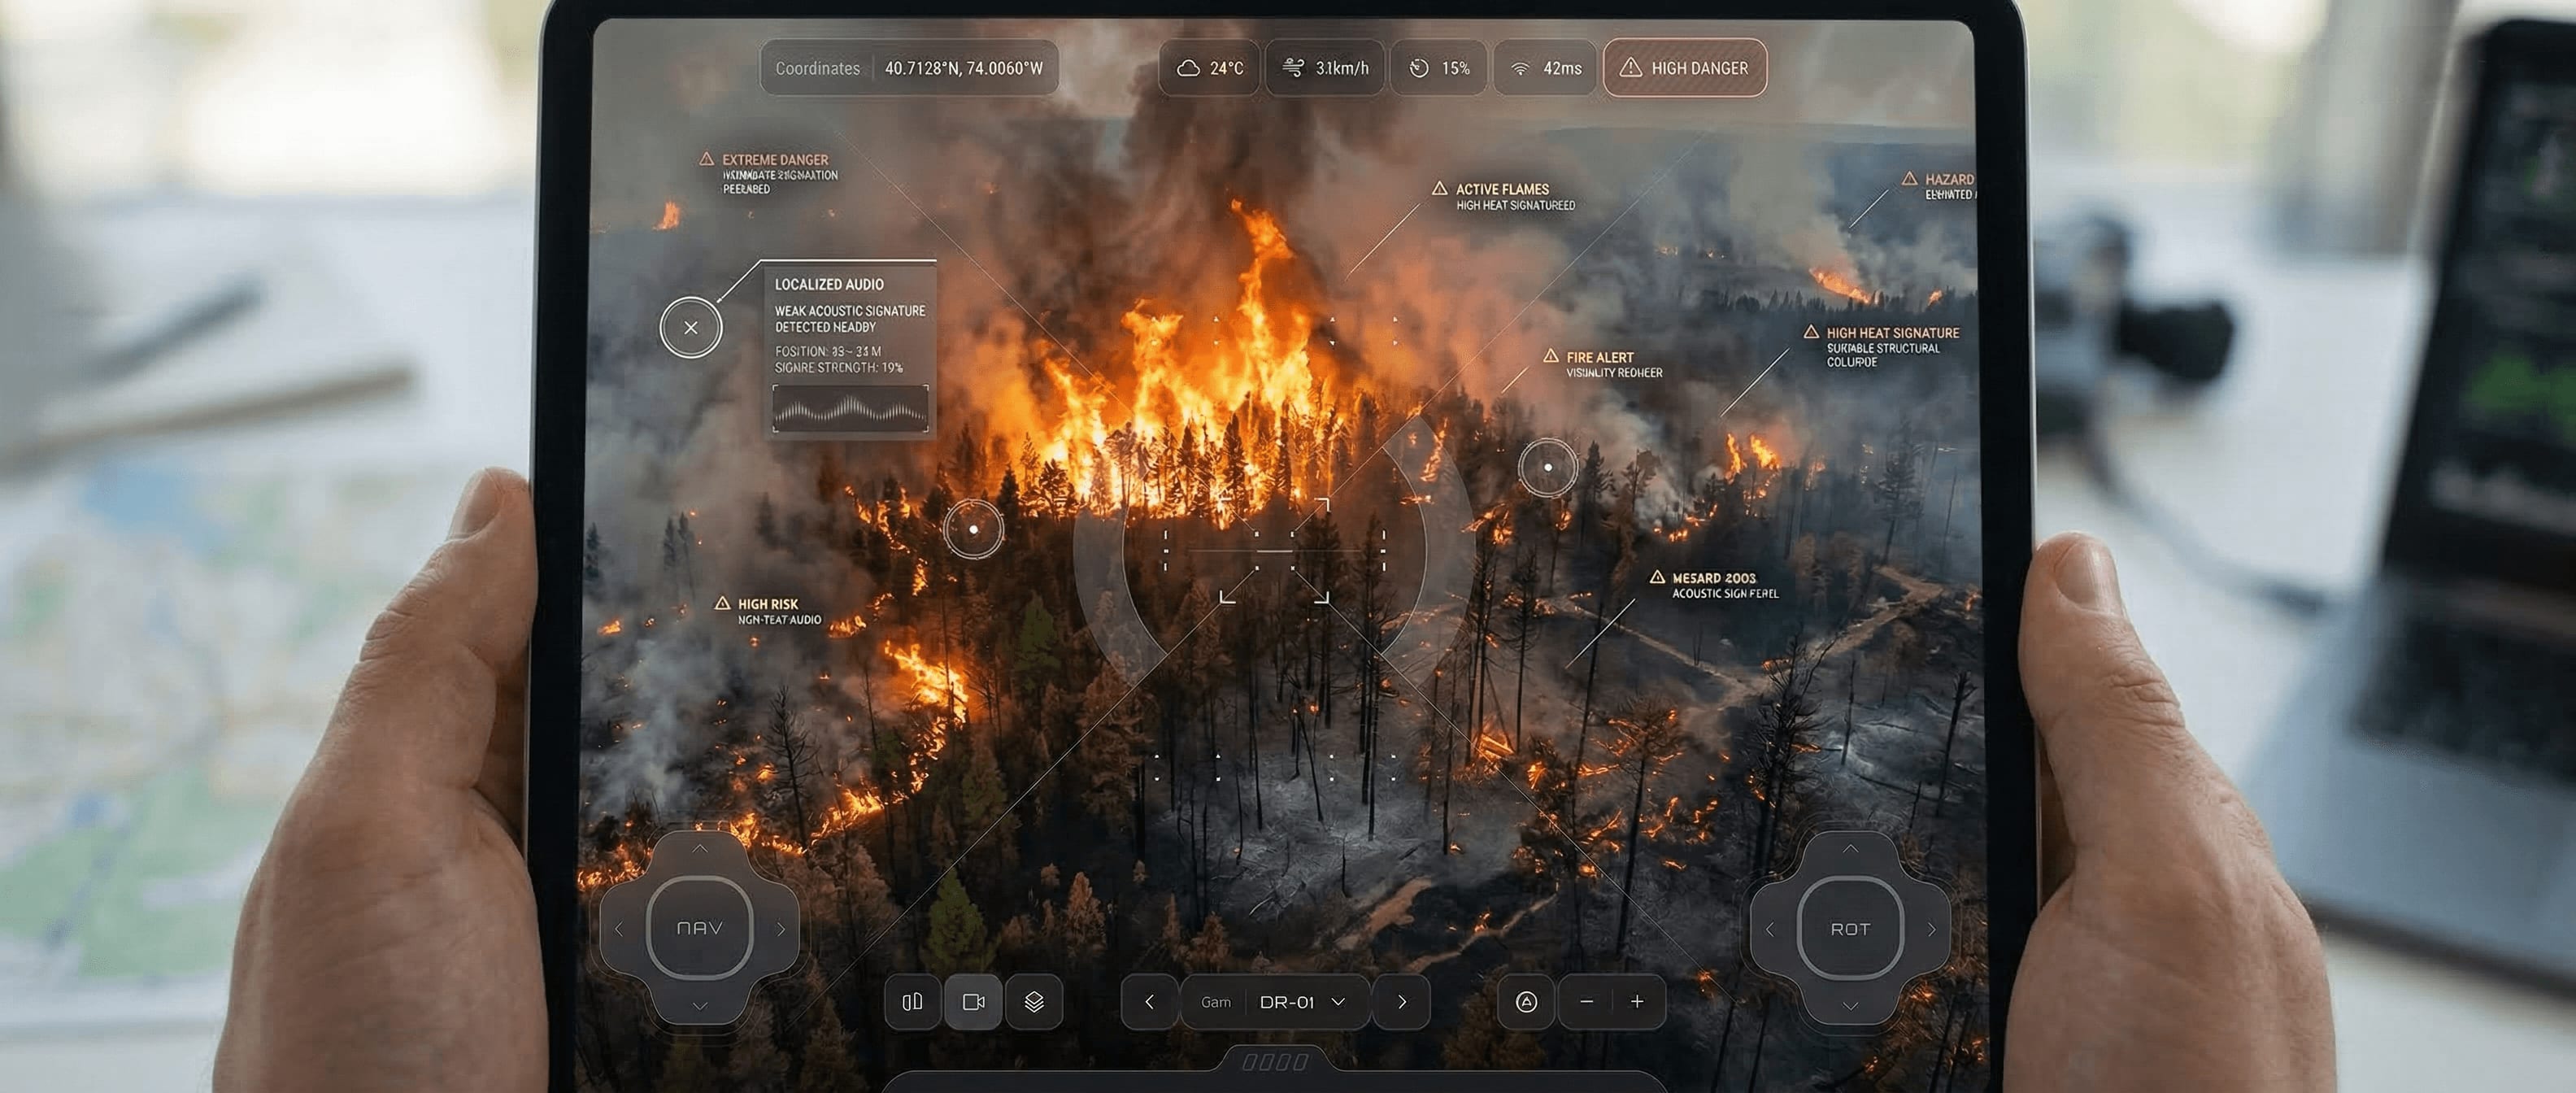2576x1093 pixels.
Task: Toggle the HIGH DANGER alert indicator
Action: [1684, 67]
